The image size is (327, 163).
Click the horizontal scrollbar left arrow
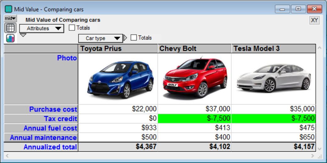click(x=7, y=155)
